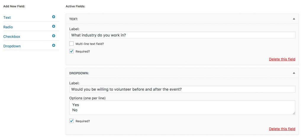Edit the 'What industry do you work in?' label
Image resolution: width=303 pixels, height=138 pixels.
point(182,35)
